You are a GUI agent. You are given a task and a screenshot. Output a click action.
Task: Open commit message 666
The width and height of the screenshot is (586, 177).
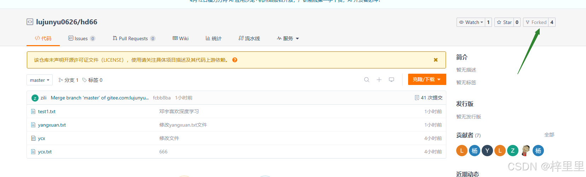click(x=163, y=152)
